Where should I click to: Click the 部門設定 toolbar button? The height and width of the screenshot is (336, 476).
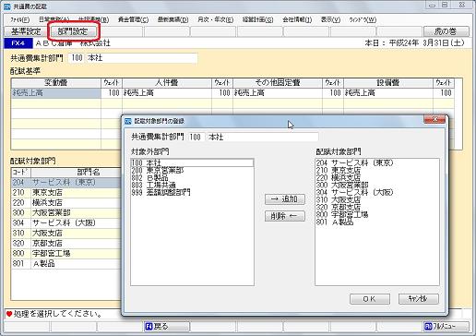pos(73,31)
